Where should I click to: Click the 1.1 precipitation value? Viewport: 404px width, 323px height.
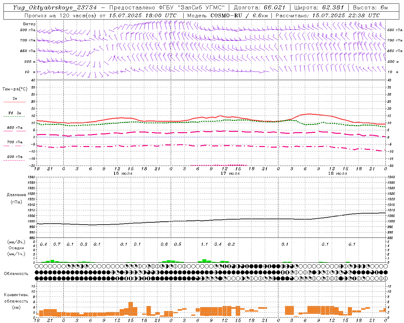pos(205,244)
